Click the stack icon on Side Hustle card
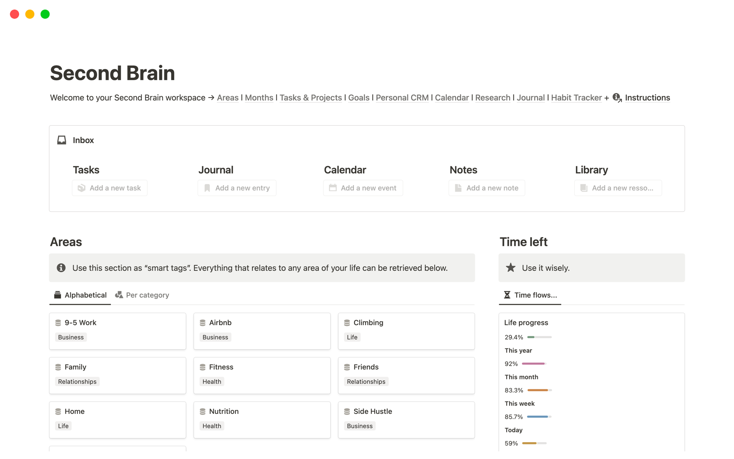 [347, 412]
